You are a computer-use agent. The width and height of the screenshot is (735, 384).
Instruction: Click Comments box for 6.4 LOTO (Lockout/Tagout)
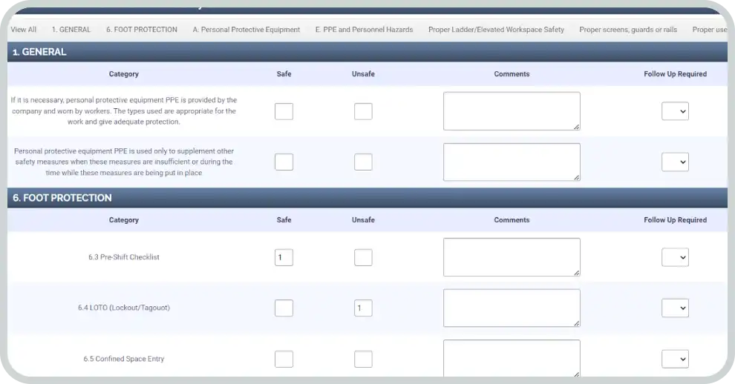[512, 308]
